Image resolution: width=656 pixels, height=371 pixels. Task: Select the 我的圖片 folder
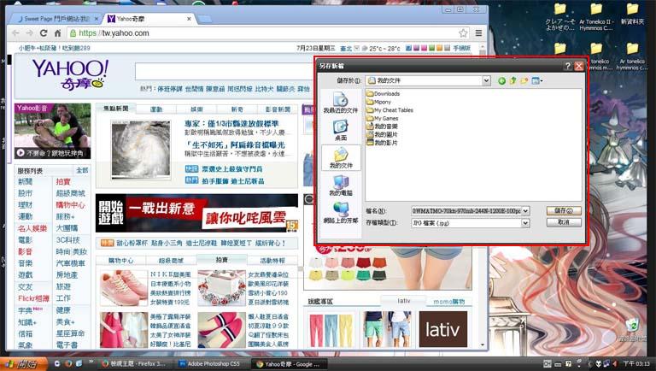tap(382, 134)
